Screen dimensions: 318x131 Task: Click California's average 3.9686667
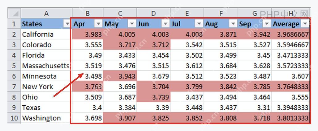tap(290, 34)
